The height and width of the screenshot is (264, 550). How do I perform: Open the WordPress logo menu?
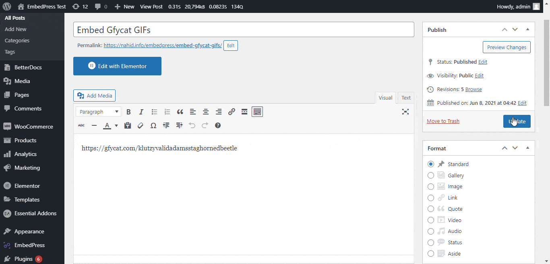[7, 6]
